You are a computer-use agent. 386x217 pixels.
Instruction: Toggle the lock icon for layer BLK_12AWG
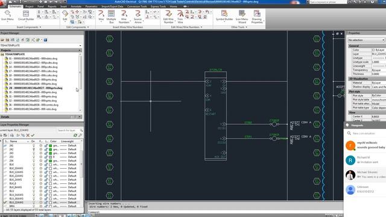point(46,172)
